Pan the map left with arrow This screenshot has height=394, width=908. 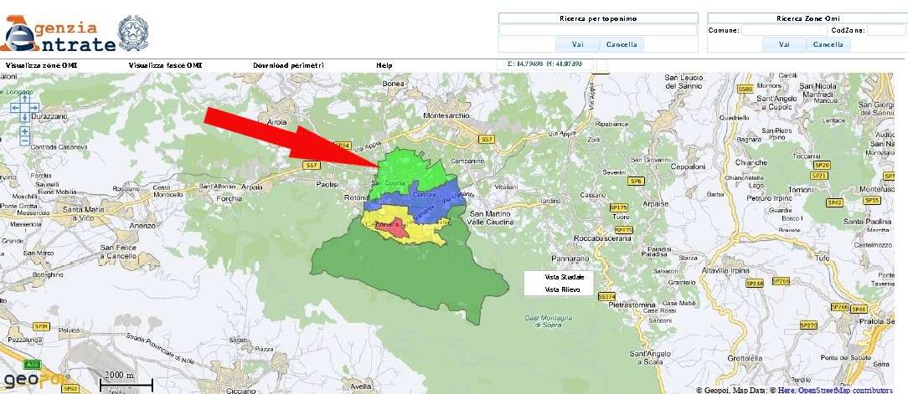click(15, 107)
